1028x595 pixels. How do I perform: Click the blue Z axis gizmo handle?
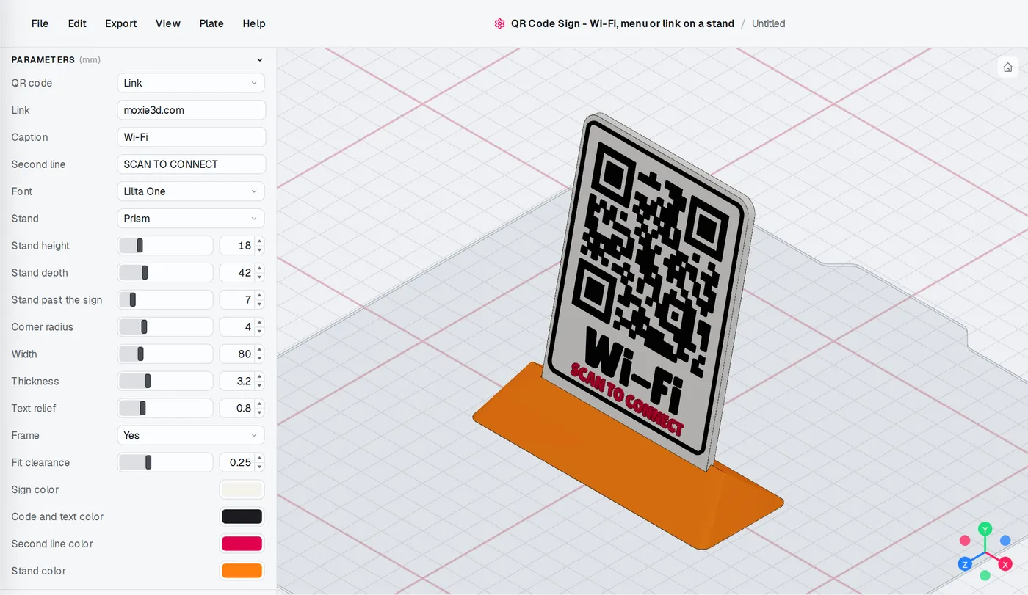[965, 563]
